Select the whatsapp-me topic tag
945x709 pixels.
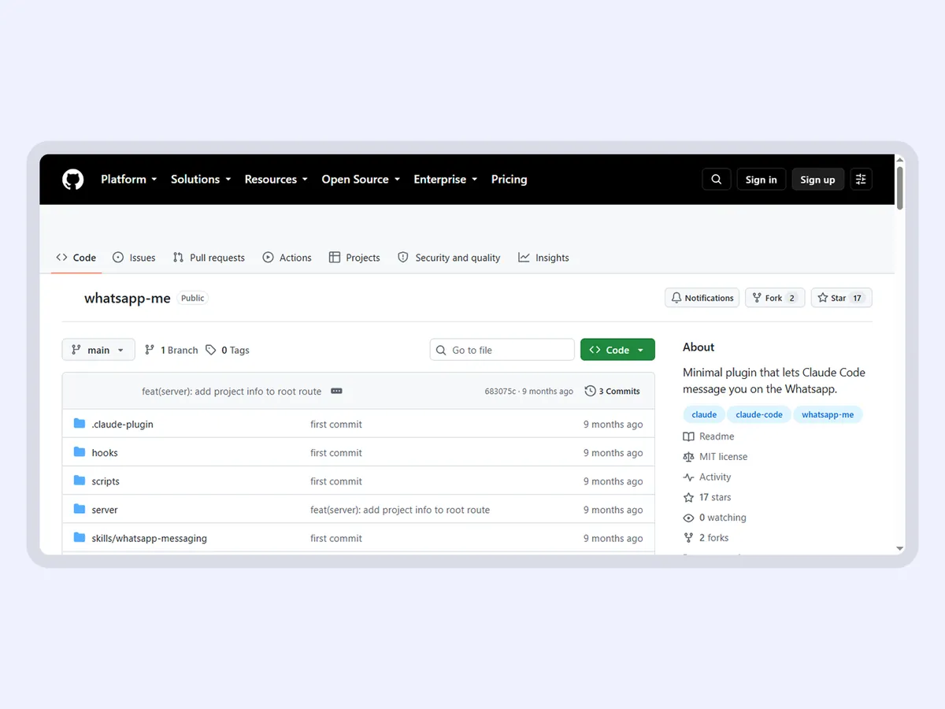coord(828,414)
